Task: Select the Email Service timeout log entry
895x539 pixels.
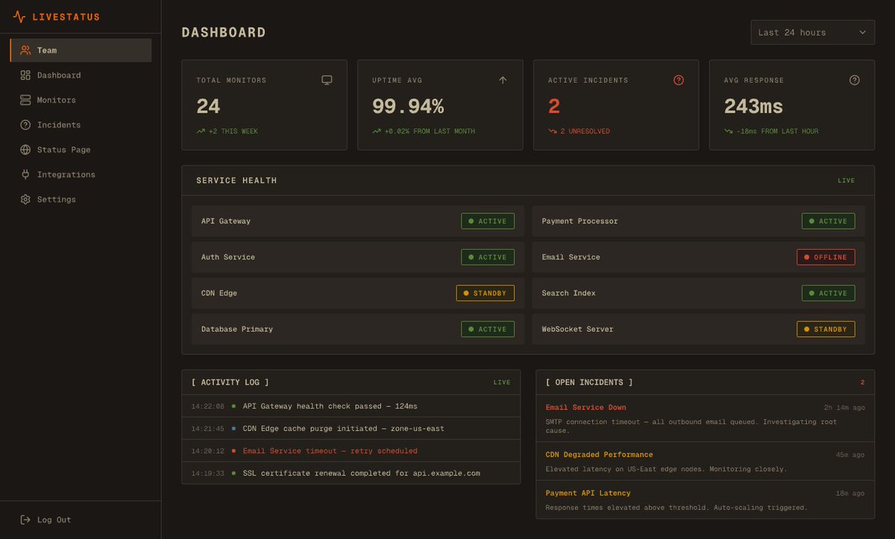Action: point(351,451)
